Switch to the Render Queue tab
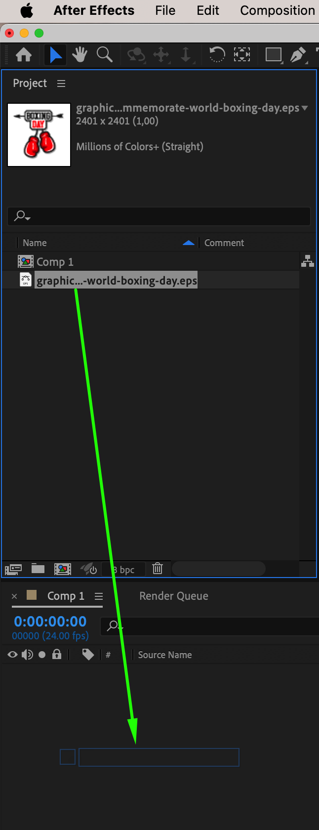This screenshot has width=319, height=830. pos(174,596)
